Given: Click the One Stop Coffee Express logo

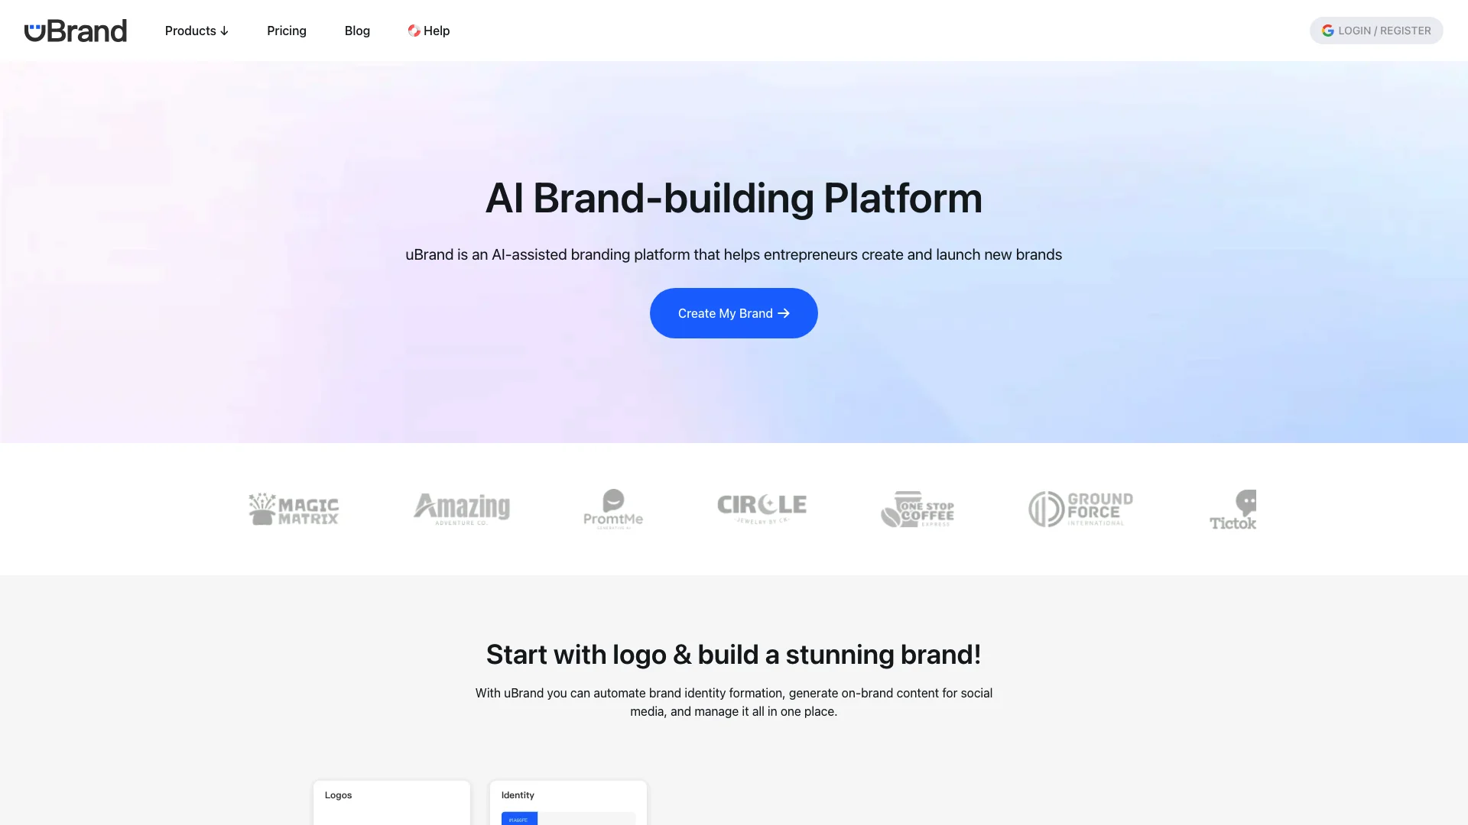Looking at the screenshot, I should pos(915,509).
